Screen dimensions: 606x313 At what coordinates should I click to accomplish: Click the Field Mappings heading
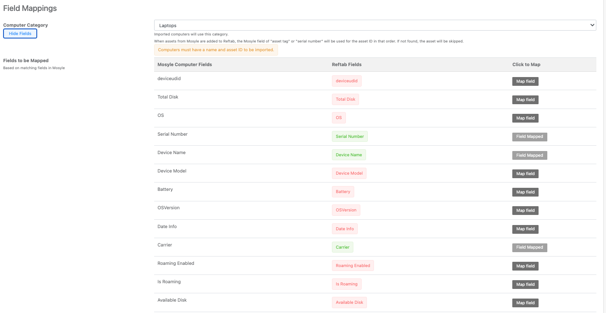(30, 8)
